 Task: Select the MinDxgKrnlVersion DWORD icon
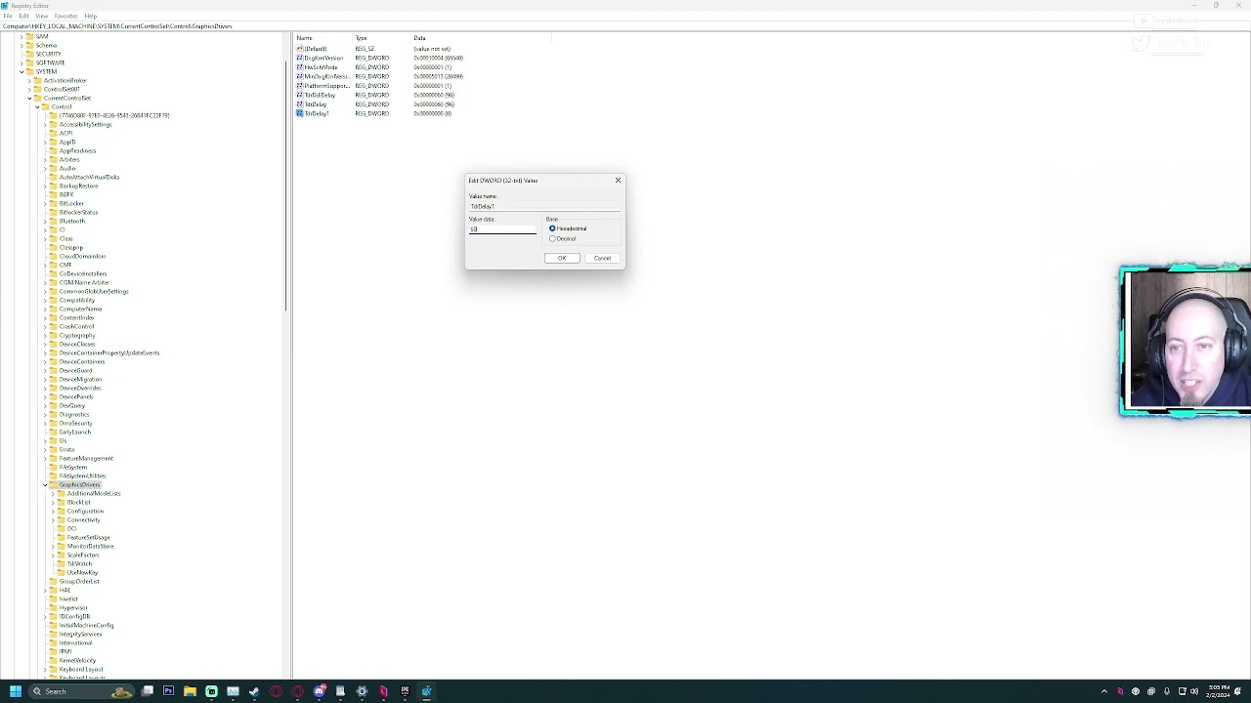300,76
